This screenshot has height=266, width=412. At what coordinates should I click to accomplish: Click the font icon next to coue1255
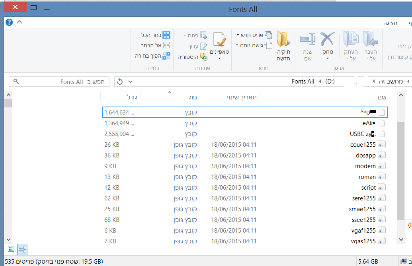click(381, 144)
